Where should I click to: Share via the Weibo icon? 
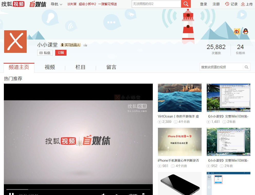[x=237, y=31]
